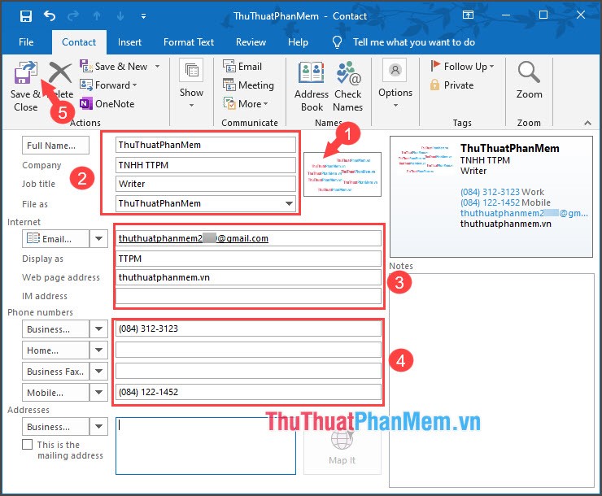
Task: Click the Save icon in the quick access toolbar
Action: point(26,16)
